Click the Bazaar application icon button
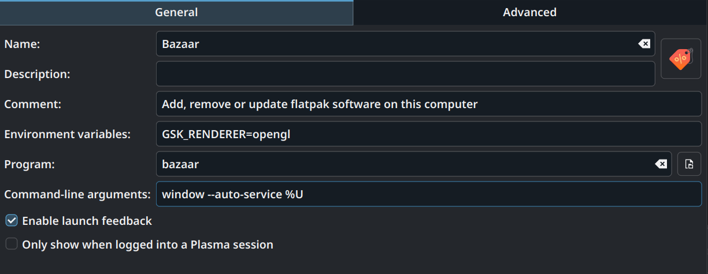The image size is (708, 274). [x=681, y=59]
